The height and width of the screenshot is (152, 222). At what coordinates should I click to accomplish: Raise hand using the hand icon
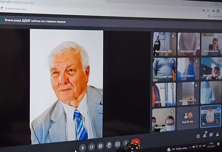[x=109, y=145]
